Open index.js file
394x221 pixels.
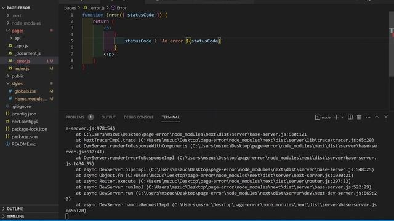coord(22,68)
